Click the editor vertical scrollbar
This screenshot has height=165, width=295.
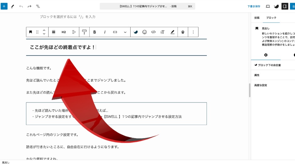[250, 90]
